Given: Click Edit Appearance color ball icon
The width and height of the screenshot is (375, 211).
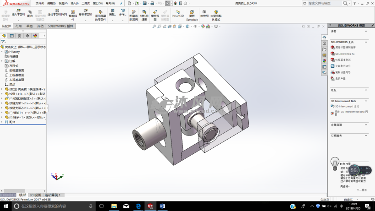Looking at the screenshot, I should [203, 26].
